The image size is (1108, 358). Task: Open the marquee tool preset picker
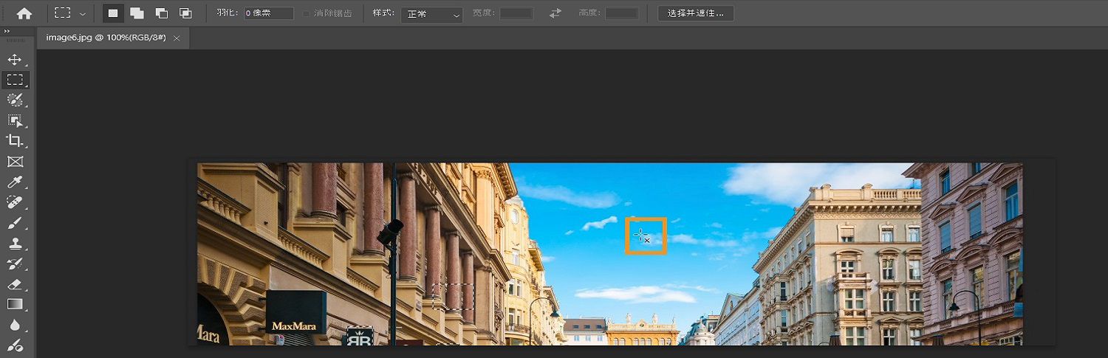(x=82, y=13)
